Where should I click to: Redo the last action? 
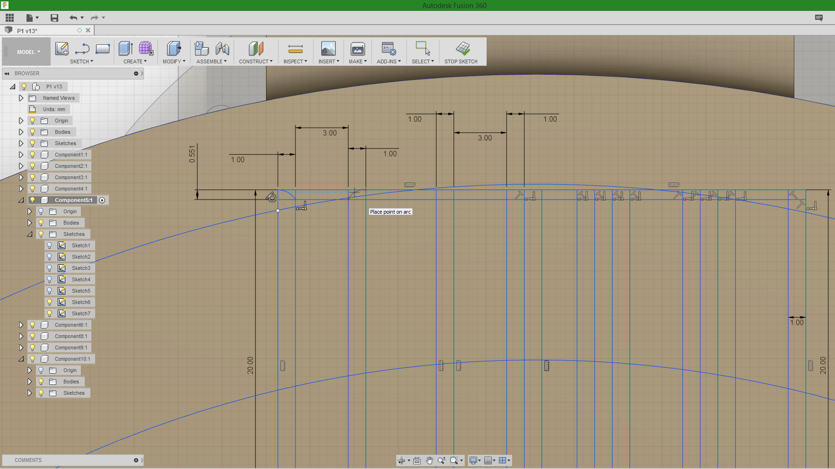click(x=94, y=18)
